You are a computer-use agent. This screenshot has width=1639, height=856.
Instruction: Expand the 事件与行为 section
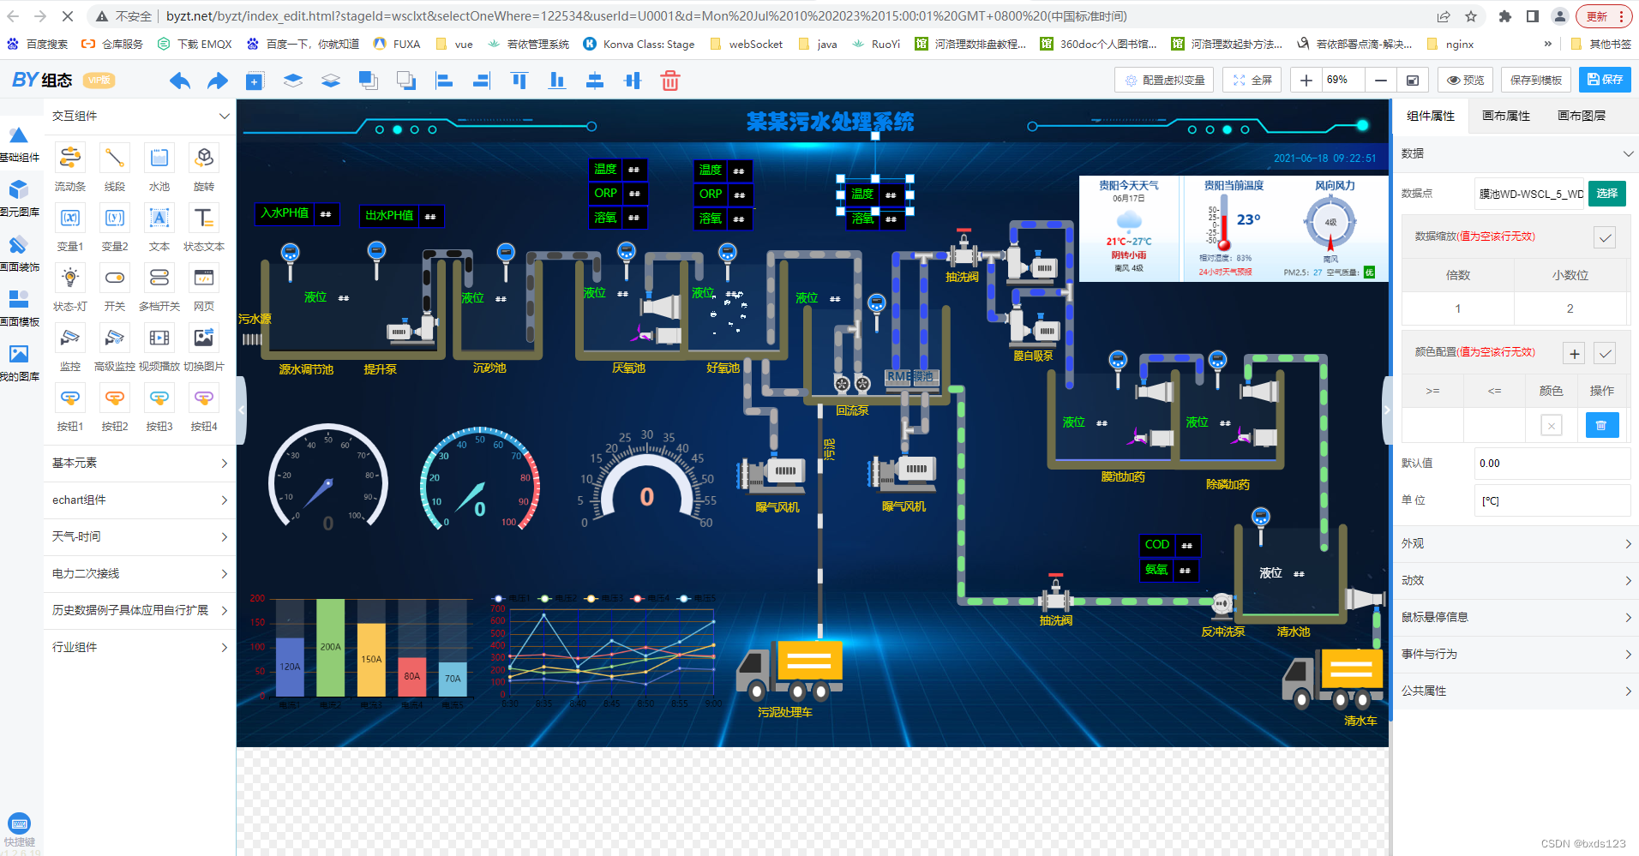[x=1516, y=654]
